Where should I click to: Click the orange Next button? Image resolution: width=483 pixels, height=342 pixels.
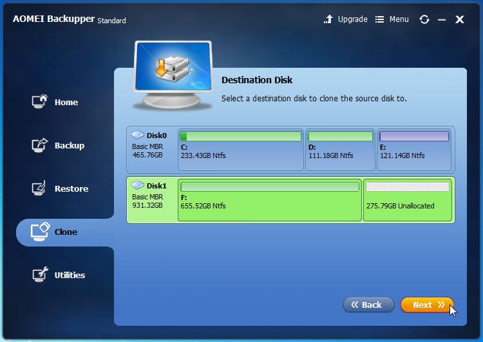pyautogui.click(x=427, y=305)
